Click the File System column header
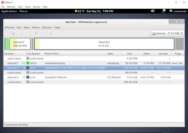This screenshot has height=133, width=188. pos(35,53)
